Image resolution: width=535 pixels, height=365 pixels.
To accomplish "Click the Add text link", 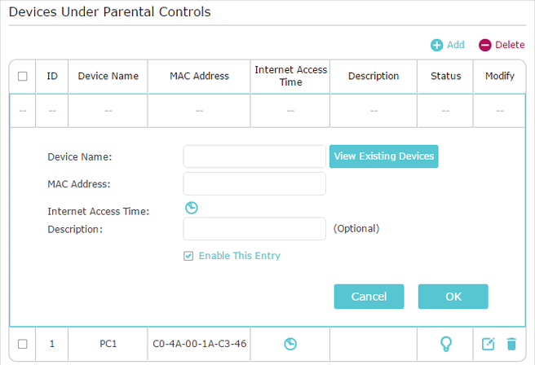I will [456, 45].
